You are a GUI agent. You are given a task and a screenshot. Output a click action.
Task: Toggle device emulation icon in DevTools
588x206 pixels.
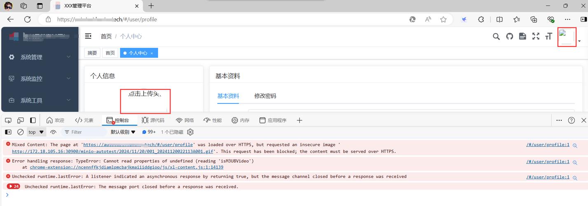20,120
